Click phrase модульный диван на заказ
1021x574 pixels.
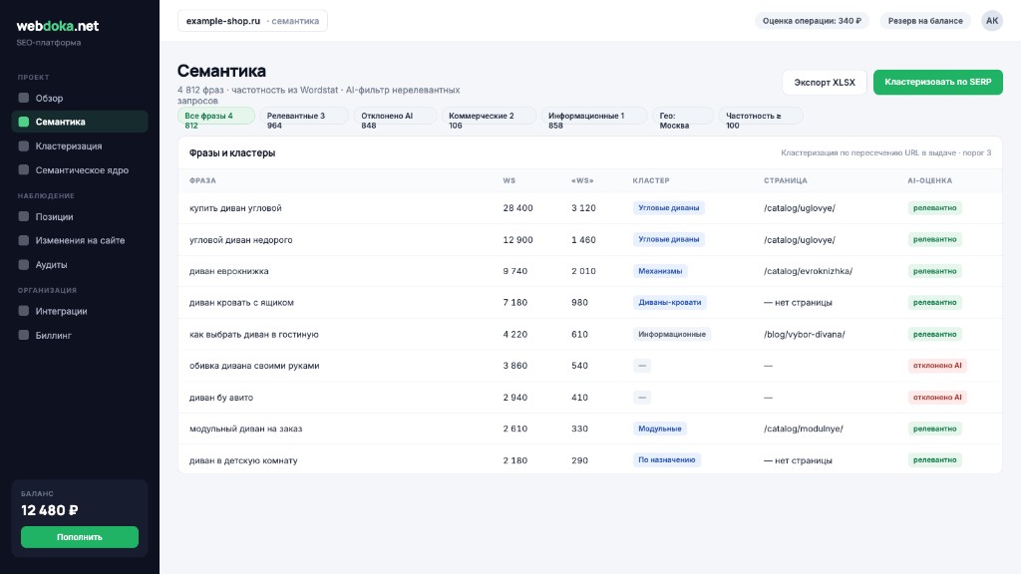[246, 429]
